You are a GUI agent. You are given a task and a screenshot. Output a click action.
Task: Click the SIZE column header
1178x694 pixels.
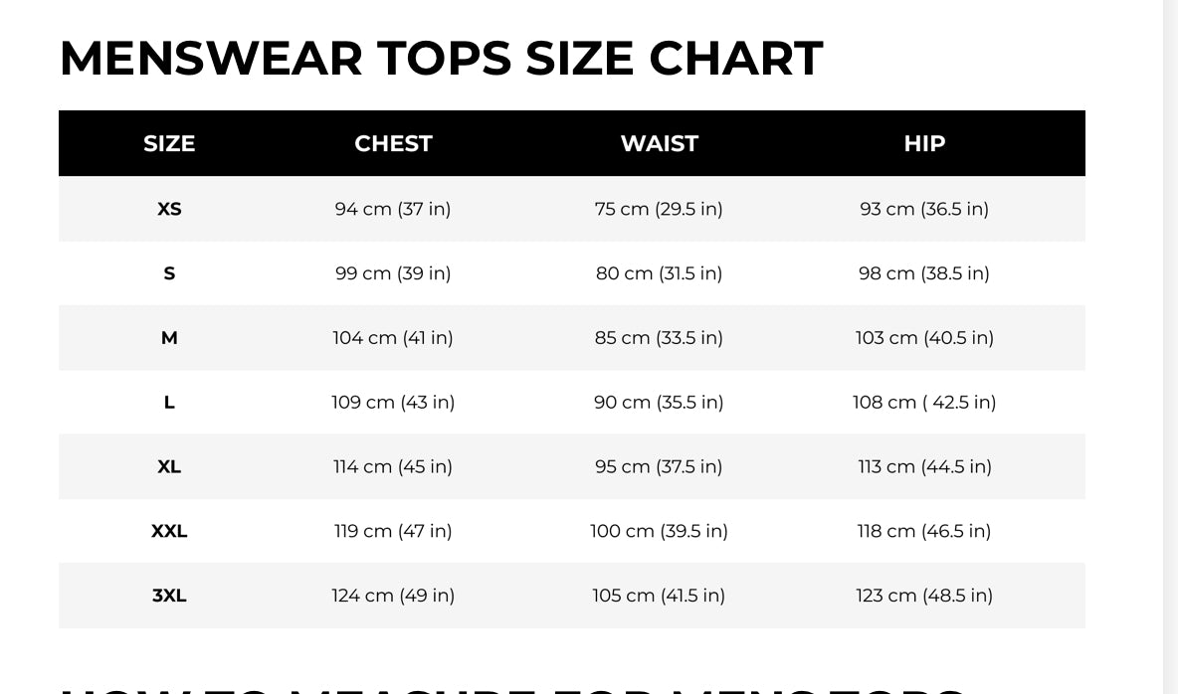click(169, 143)
